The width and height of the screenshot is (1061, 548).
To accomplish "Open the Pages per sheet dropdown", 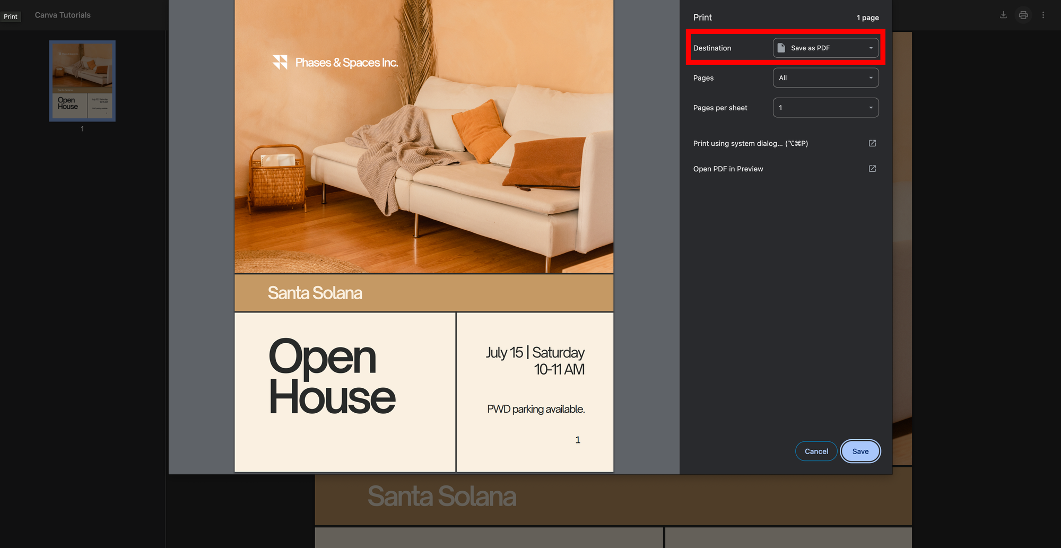I will click(825, 107).
